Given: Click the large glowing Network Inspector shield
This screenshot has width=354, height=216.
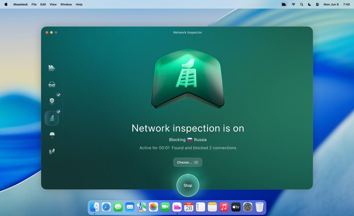Looking at the screenshot, I should (x=188, y=79).
